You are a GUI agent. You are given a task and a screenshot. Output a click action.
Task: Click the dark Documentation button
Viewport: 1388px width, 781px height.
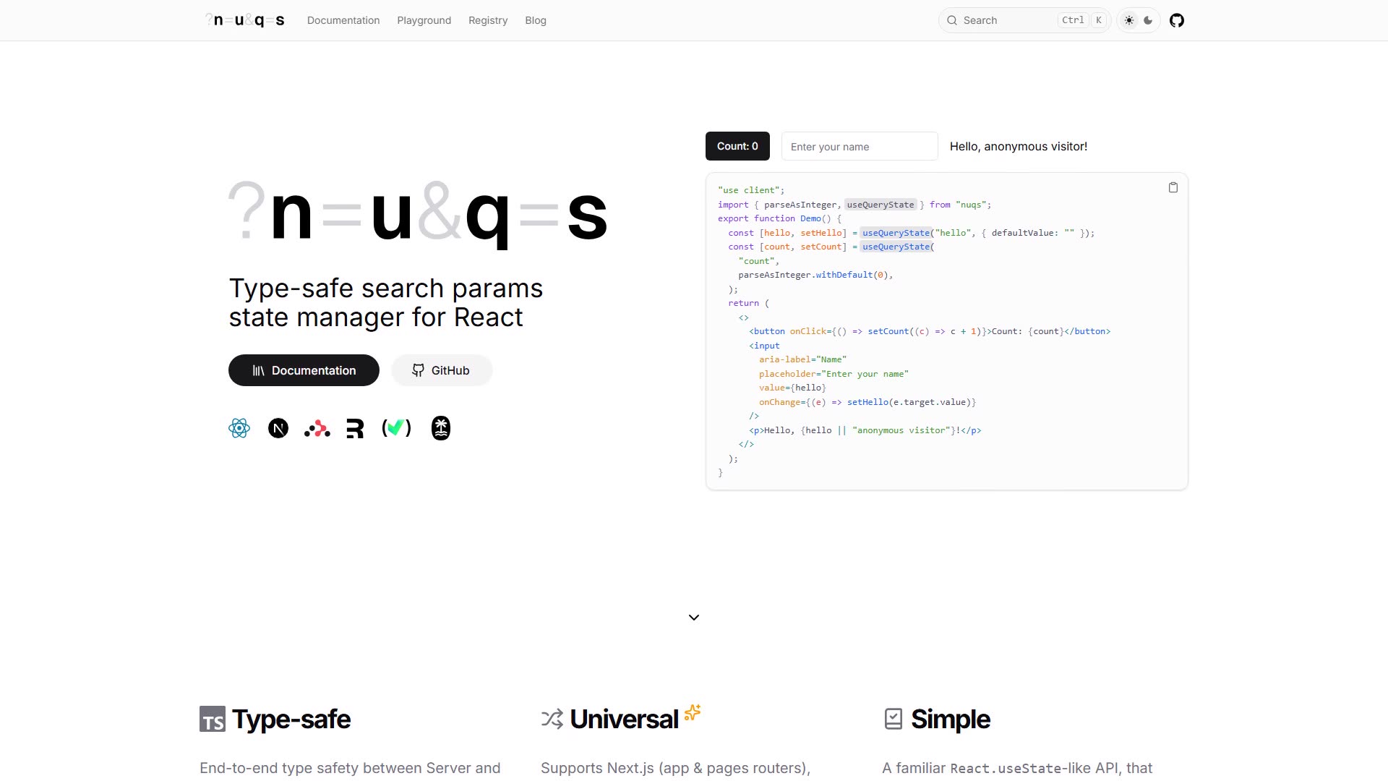[x=304, y=370]
